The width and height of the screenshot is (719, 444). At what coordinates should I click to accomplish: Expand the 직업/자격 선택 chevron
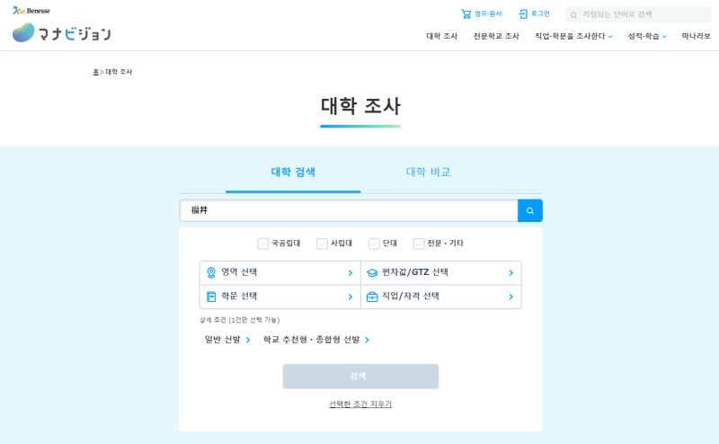point(510,297)
